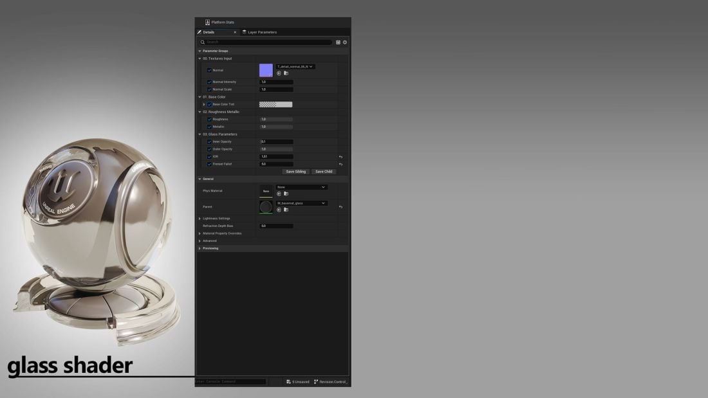
Task: Toggle the Normal Intensity checkbox
Action: (209, 82)
